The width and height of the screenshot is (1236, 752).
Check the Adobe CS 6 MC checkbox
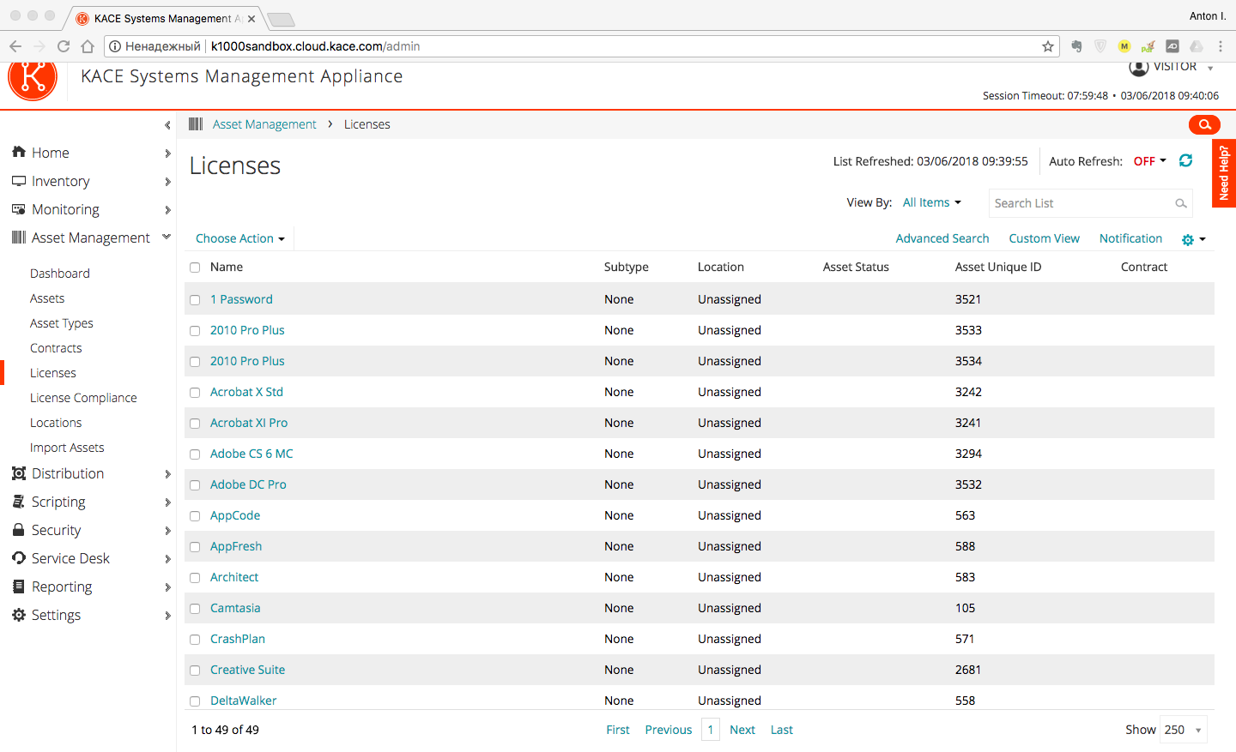[195, 454]
